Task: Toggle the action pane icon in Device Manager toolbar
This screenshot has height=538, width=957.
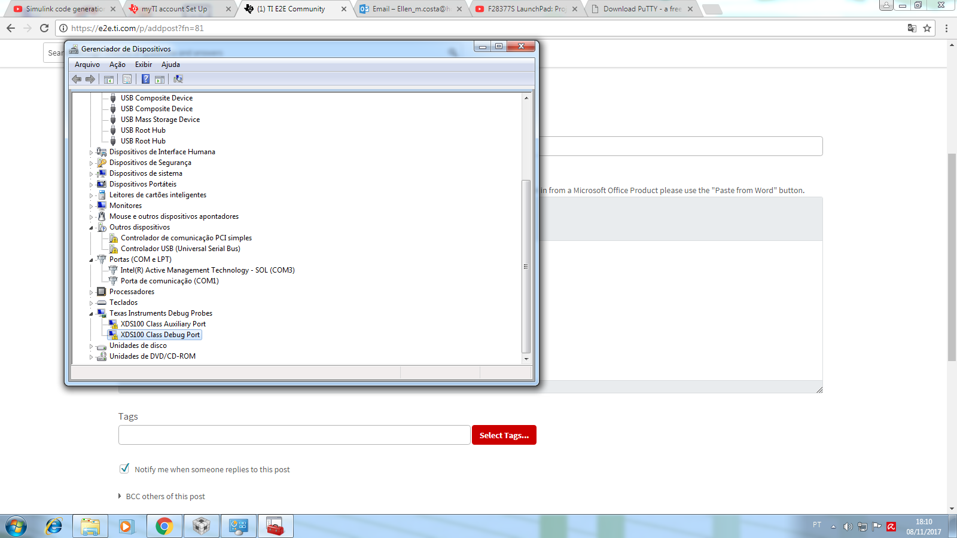Action: tap(160, 79)
